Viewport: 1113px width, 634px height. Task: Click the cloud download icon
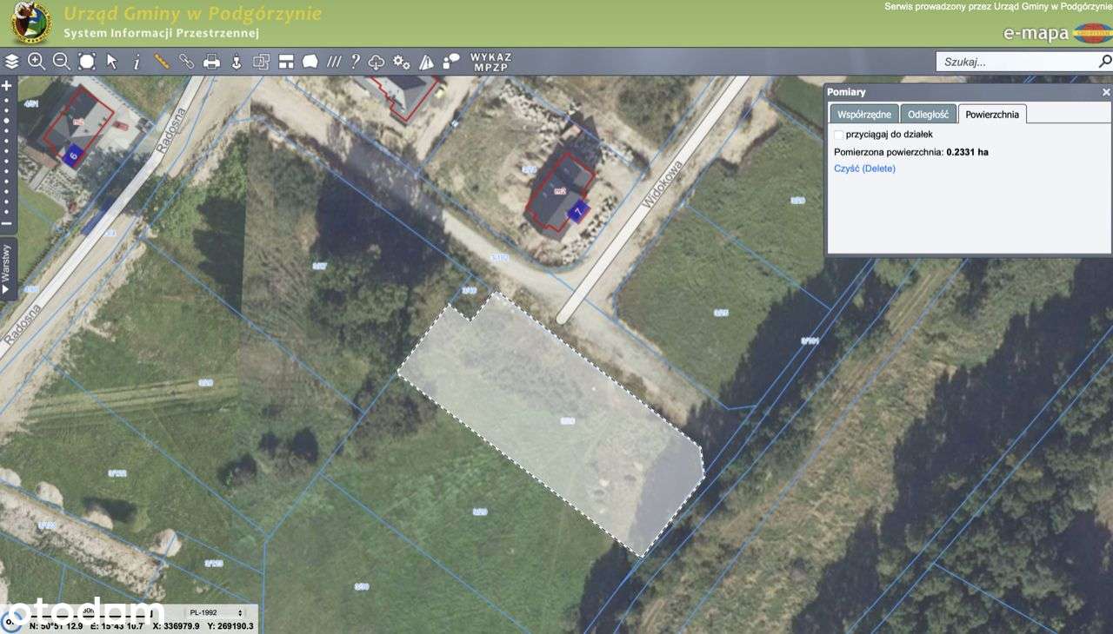(x=377, y=62)
